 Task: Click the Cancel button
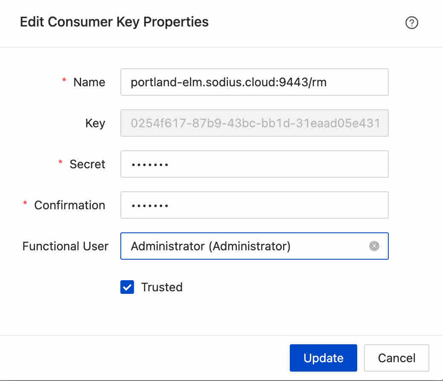click(x=396, y=358)
